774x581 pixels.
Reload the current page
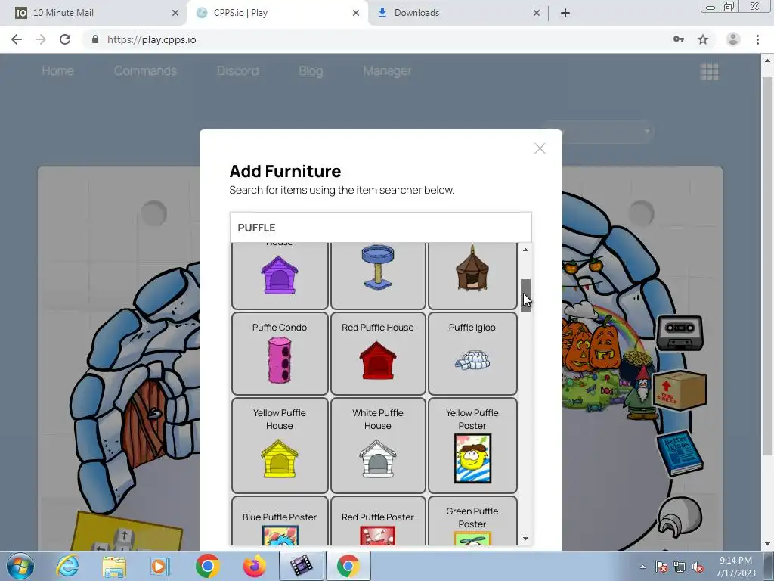point(65,39)
